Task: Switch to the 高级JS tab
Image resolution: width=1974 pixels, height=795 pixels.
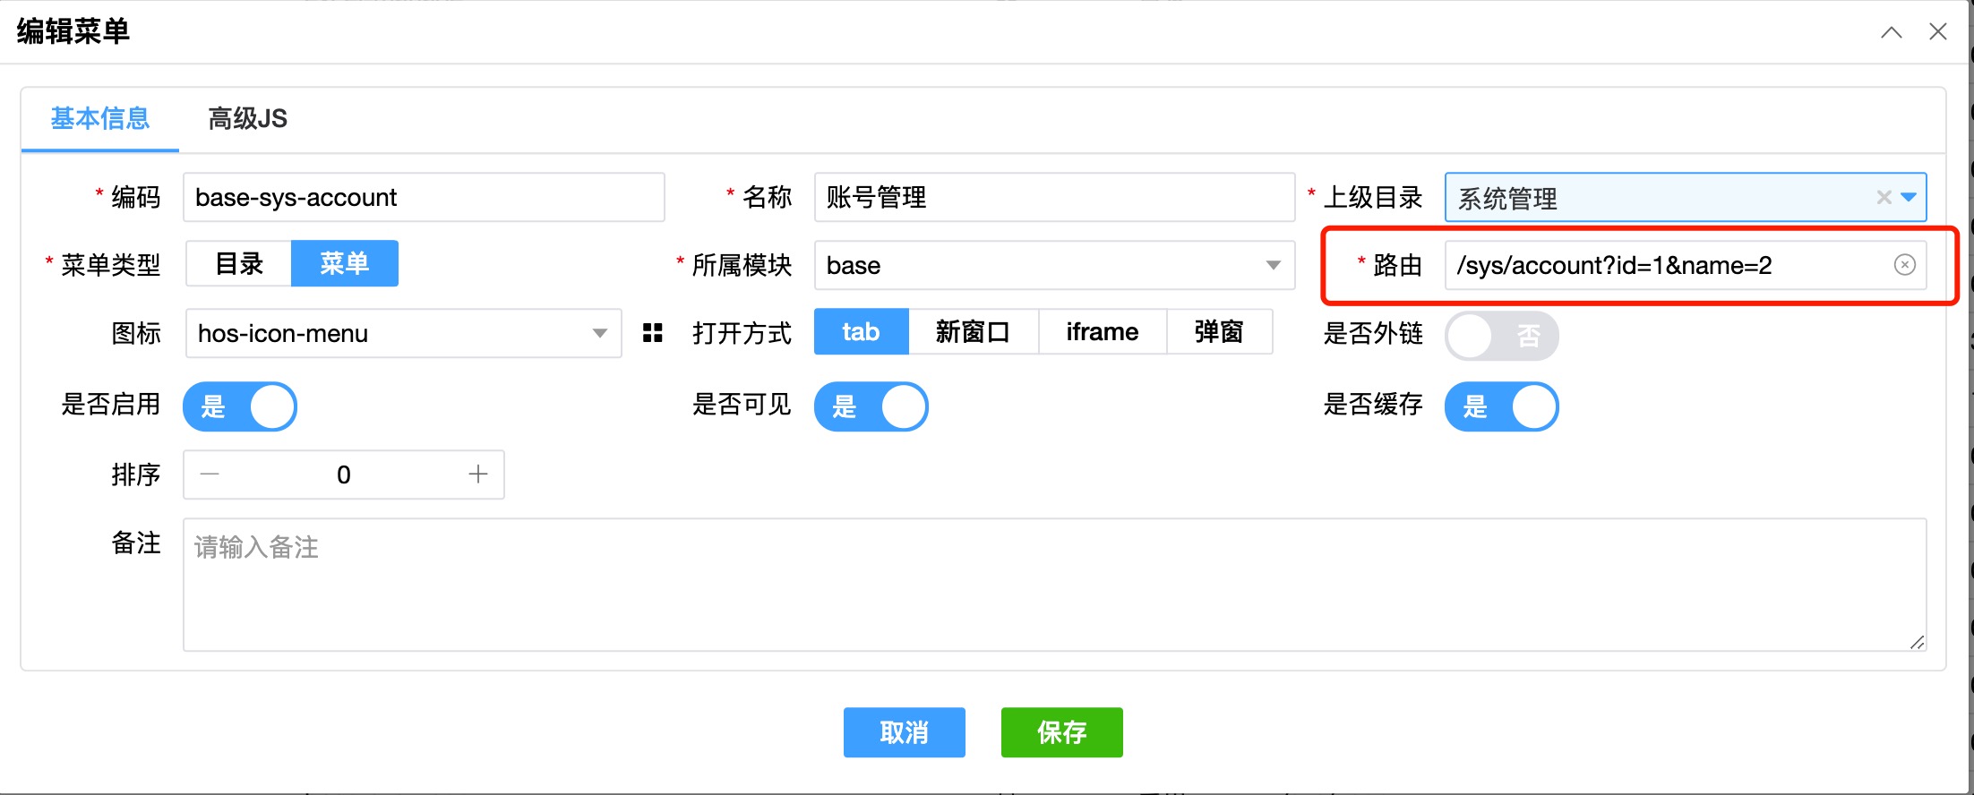Action: click(248, 118)
